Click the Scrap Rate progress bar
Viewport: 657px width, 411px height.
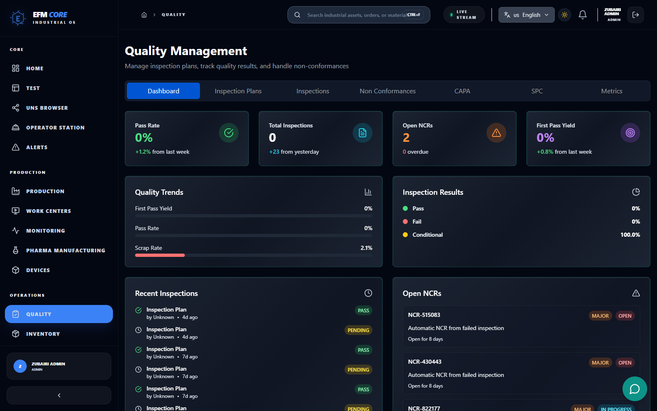(x=254, y=255)
